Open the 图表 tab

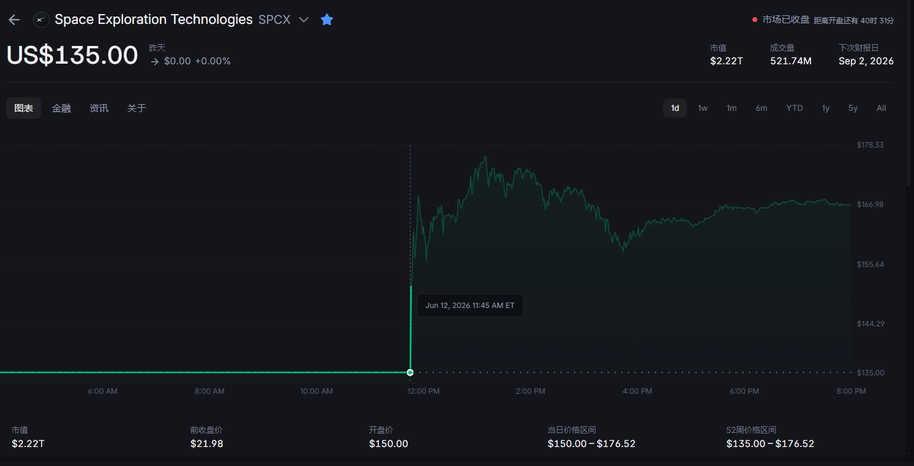click(24, 108)
